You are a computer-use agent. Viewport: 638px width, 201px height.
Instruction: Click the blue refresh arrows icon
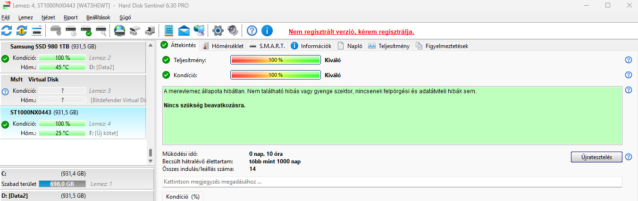click(x=7, y=31)
